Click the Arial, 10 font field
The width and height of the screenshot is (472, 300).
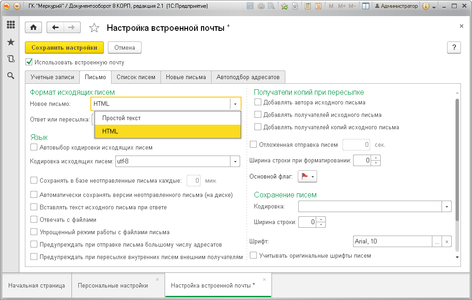click(x=393, y=242)
